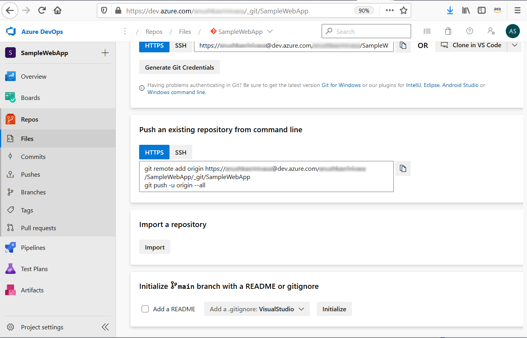Select Pull requests under Repos
This screenshot has height=338, width=527.
pyautogui.click(x=58, y=228)
